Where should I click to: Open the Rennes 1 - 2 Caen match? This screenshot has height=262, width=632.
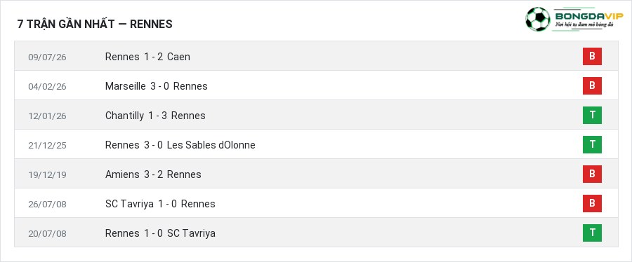pyautogui.click(x=147, y=57)
